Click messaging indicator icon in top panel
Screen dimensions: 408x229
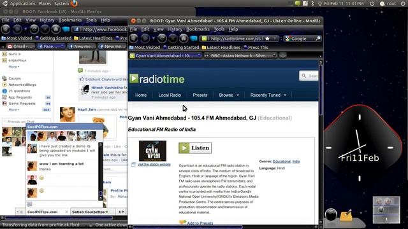pos(298,3)
